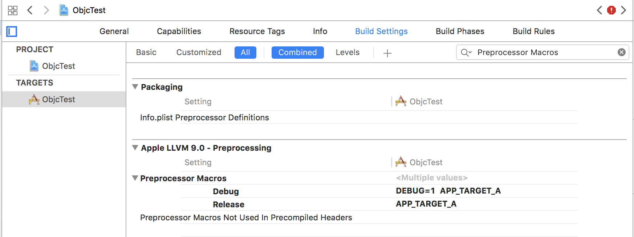
Task: Open the Capabilities tab
Action: 179,32
